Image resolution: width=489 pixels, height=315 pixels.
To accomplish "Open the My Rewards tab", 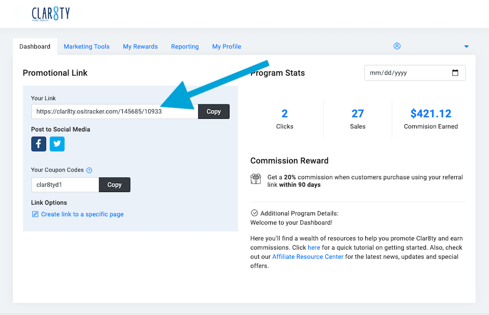I will pos(140,46).
